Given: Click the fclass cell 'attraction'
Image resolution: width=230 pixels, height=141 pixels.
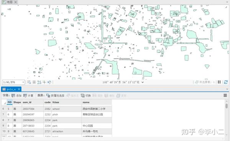Looking at the screenshot, I should coord(67,131).
